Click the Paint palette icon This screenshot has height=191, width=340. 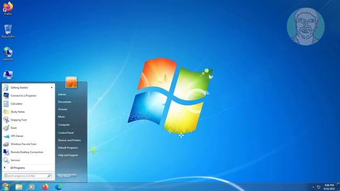tap(6, 128)
